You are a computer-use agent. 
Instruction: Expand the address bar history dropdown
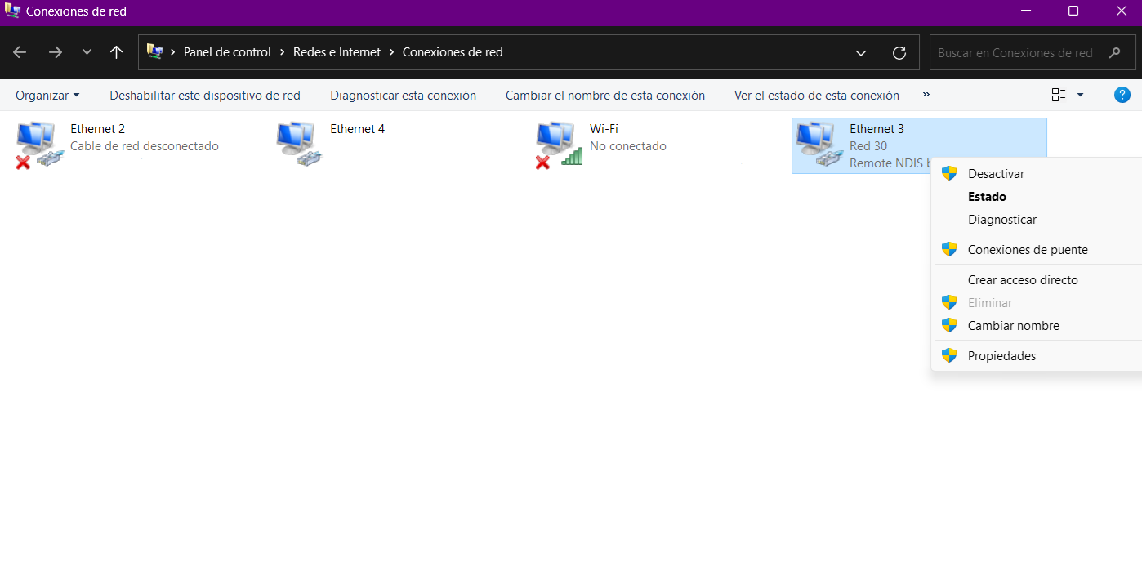tap(861, 52)
